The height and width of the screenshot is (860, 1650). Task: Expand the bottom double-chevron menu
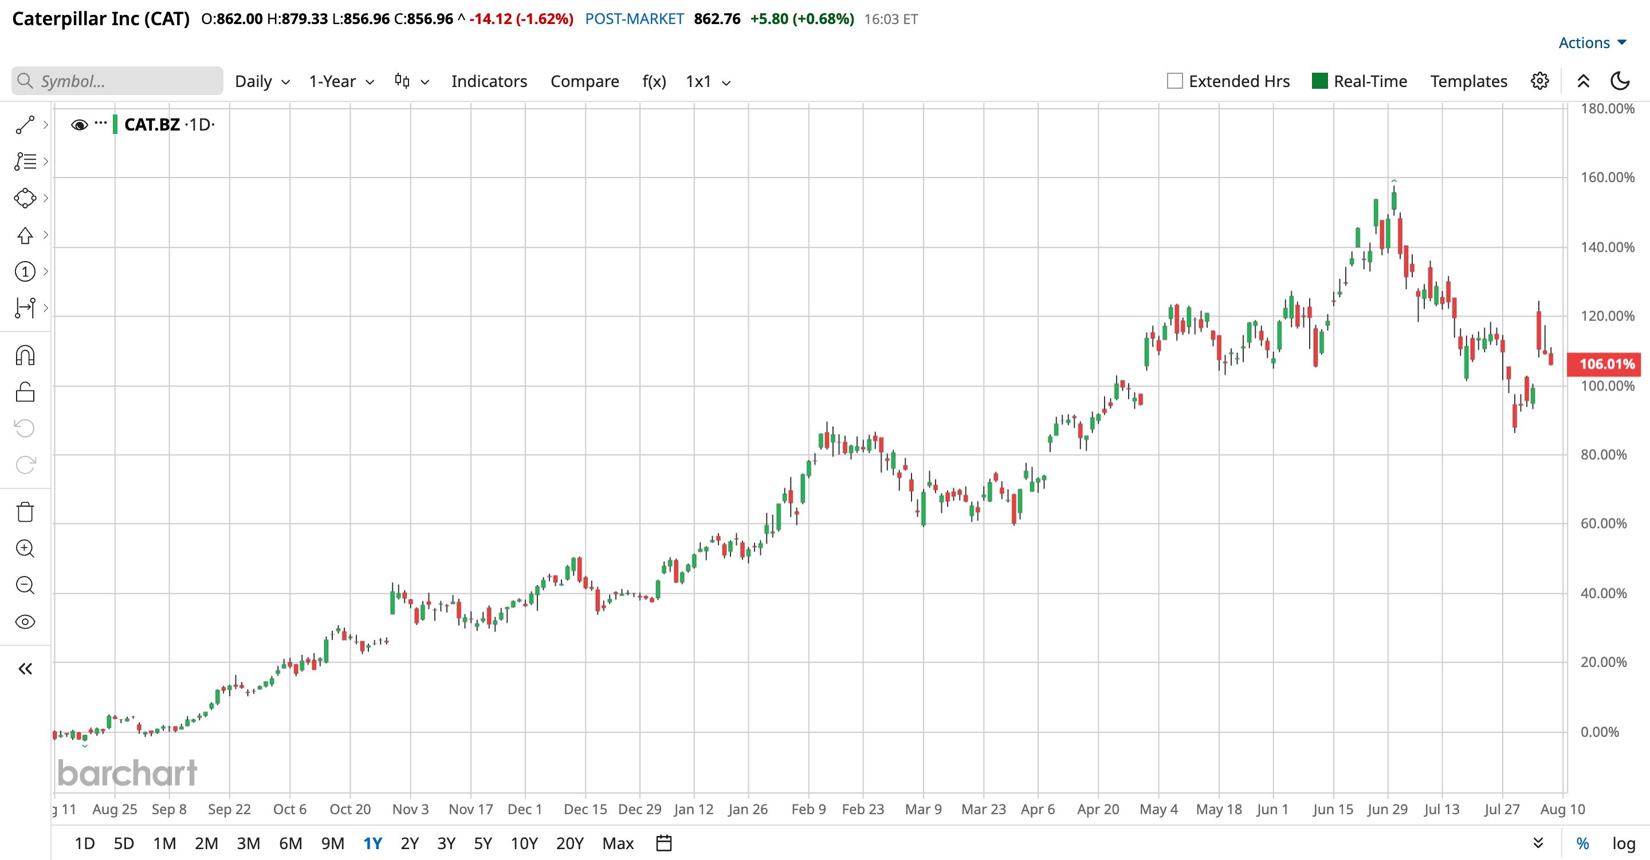1538,843
